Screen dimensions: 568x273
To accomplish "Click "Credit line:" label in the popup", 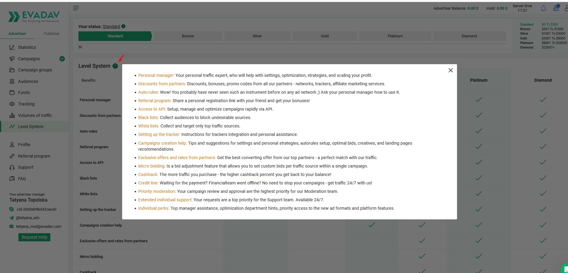I will (x=148, y=183).
